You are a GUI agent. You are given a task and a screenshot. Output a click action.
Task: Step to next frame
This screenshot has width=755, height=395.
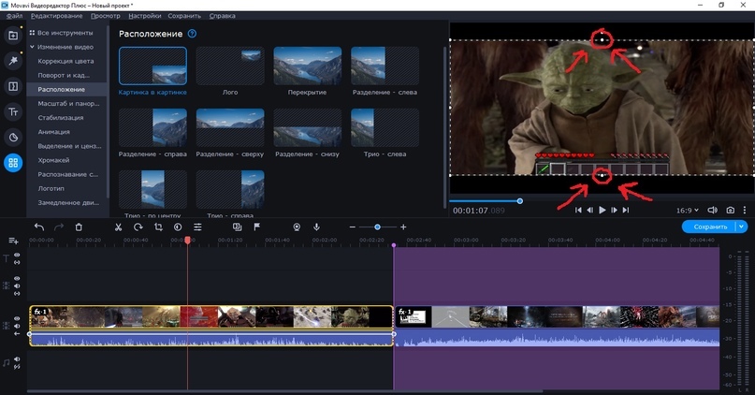(x=614, y=210)
